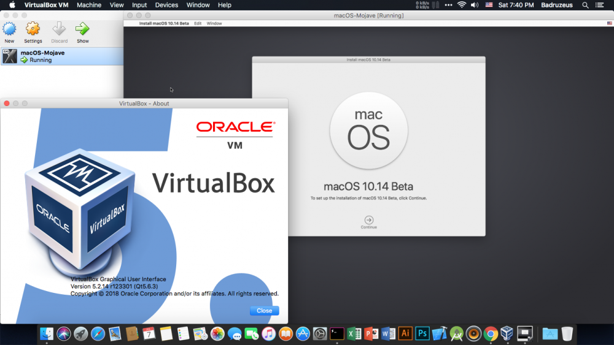Open FaceTime in the Dock

[x=251, y=334]
